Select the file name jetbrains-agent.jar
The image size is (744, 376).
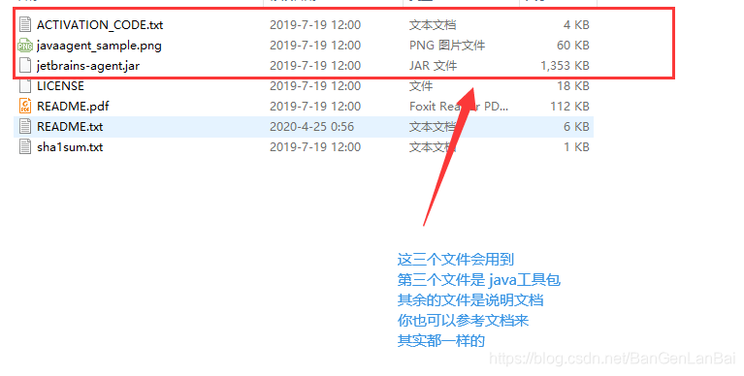pyautogui.click(x=88, y=66)
